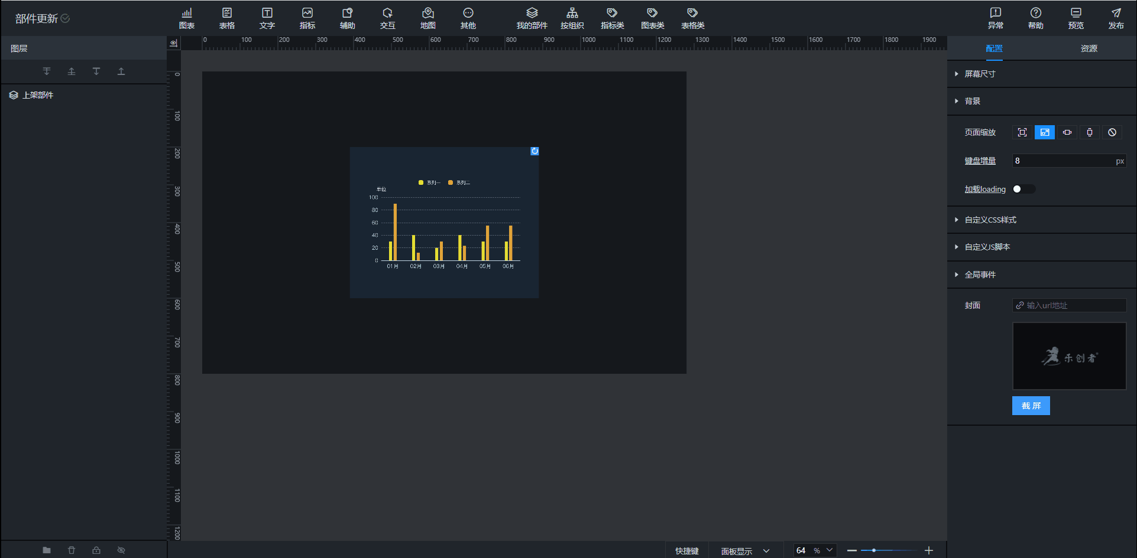Switch to the 配置 tab
Image resolution: width=1137 pixels, height=558 pixels.
994,48
